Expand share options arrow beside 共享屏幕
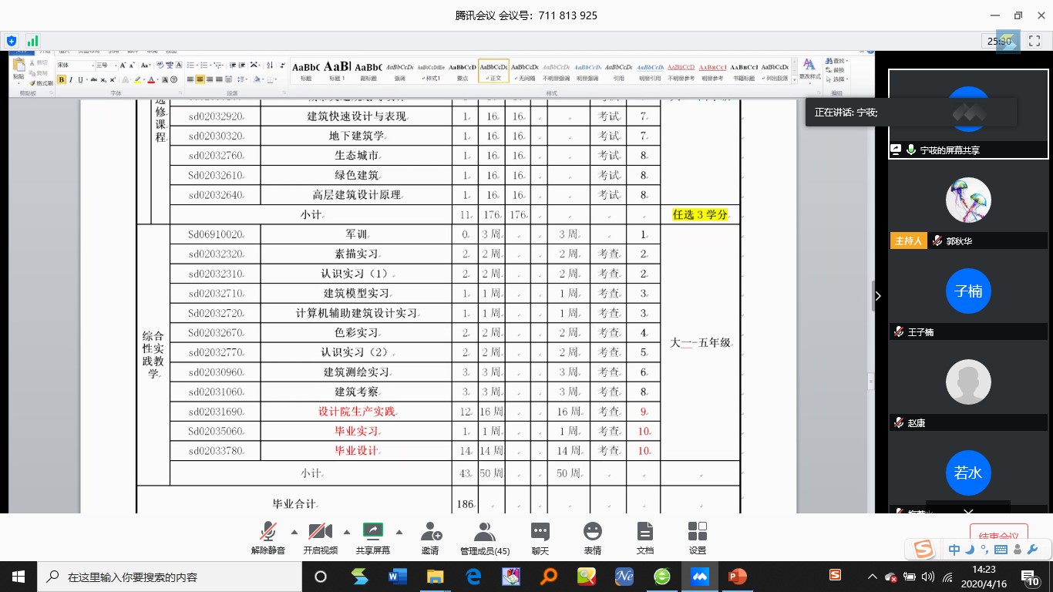The height and width of the screenshot is (592, 1053). tap(399, 532)
